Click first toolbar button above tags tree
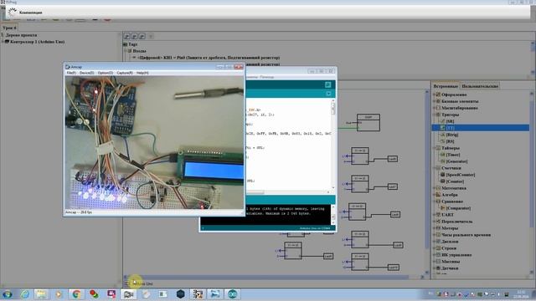 point(126,36)
